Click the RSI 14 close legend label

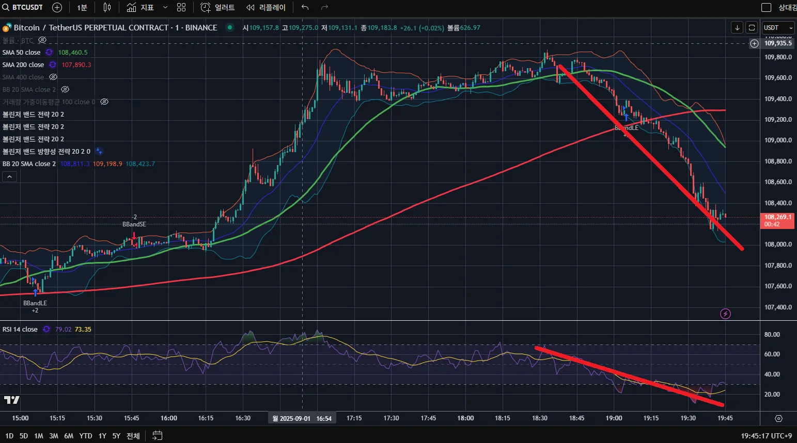(x=20, y=329)
